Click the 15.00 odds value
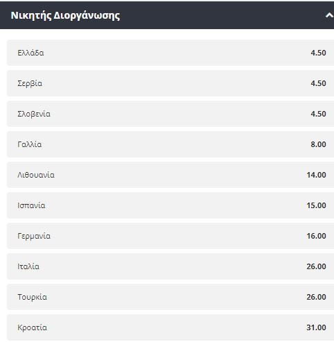The width and height of the screenshot is (334, 342). (x=316, y=205)
